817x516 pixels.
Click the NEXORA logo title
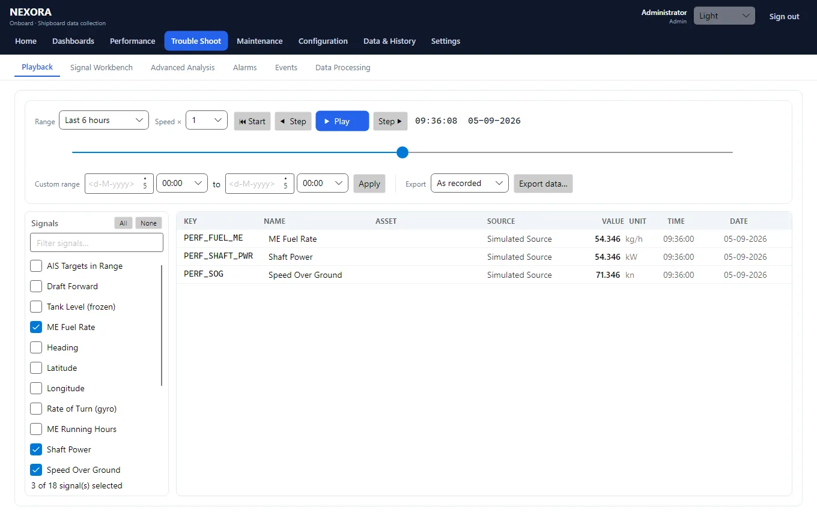[31, 12]
